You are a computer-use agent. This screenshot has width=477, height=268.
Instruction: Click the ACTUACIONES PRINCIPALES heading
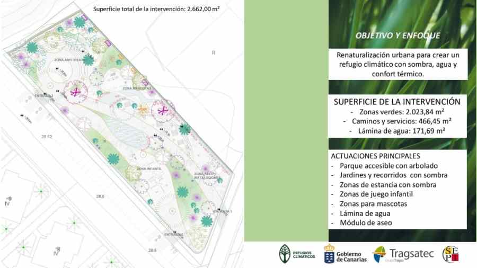[375, 156]
